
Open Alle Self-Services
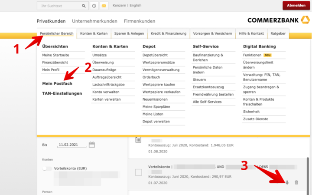[x=207, y=102]
